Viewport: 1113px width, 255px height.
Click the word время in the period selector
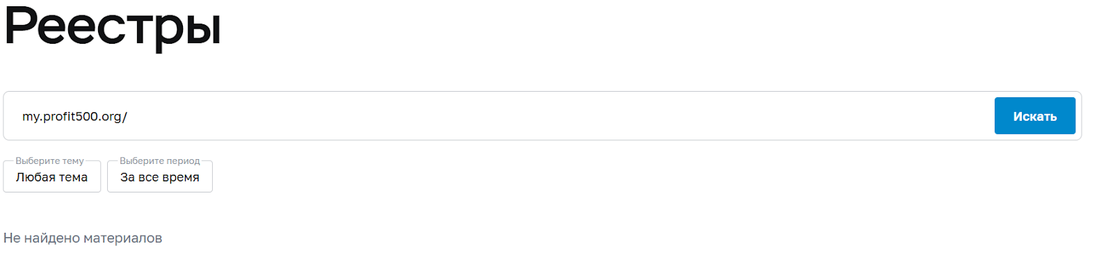[x=181, y=177]
